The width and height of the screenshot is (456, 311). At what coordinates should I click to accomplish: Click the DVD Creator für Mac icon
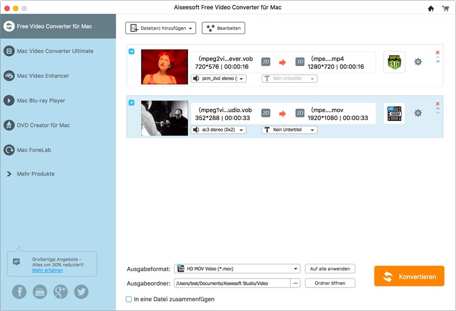9,125
